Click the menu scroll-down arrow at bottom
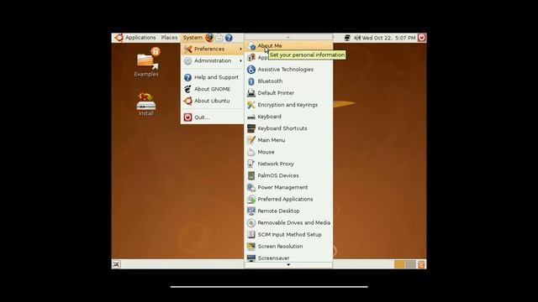The image size is (538, 302). pyautogui.click(x=288, y=265)
